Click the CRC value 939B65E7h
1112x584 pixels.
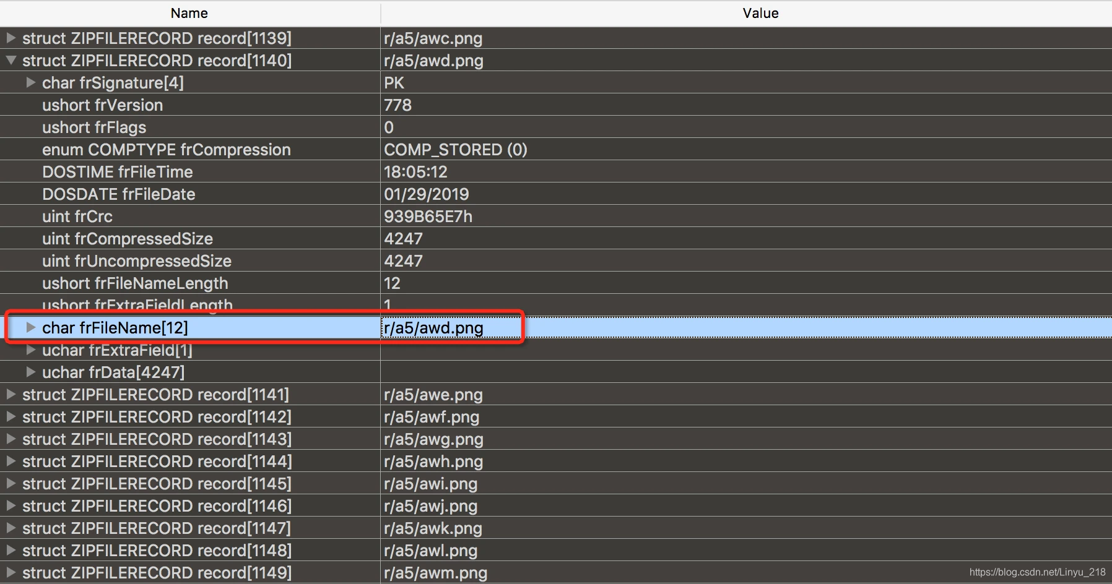point(428,217)
